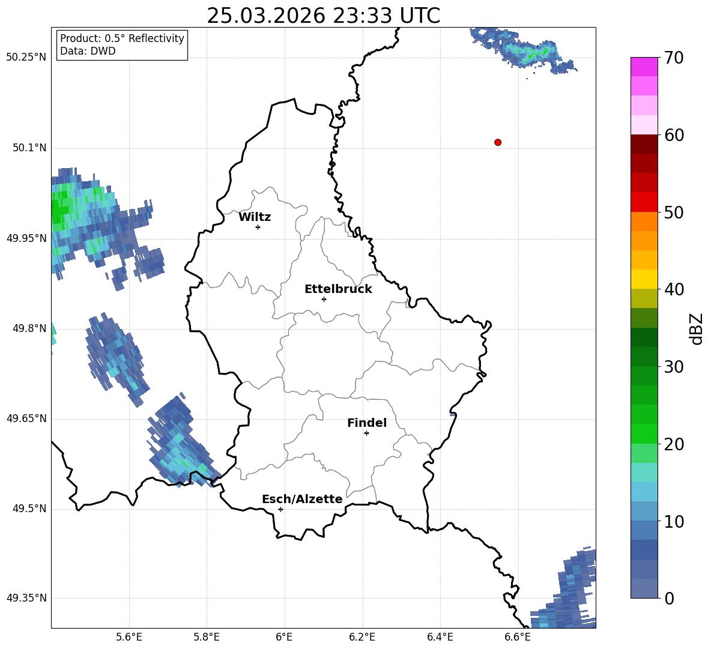The width and height of the screenshot is (711, 649).
Task: Click the yellow colorbar segment above 40
Action: pyautogui.click(x=644, y=279)
